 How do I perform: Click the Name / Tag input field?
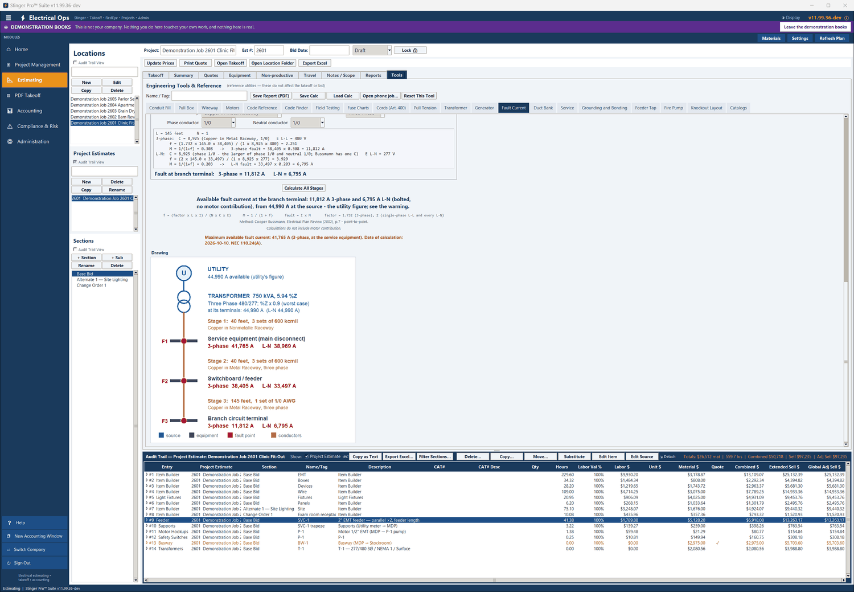click(210, 96)
